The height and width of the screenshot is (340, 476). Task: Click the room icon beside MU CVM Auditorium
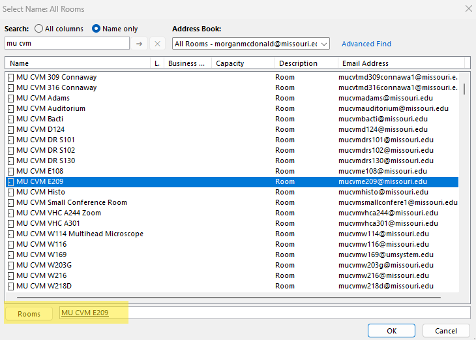pos(10,108)
